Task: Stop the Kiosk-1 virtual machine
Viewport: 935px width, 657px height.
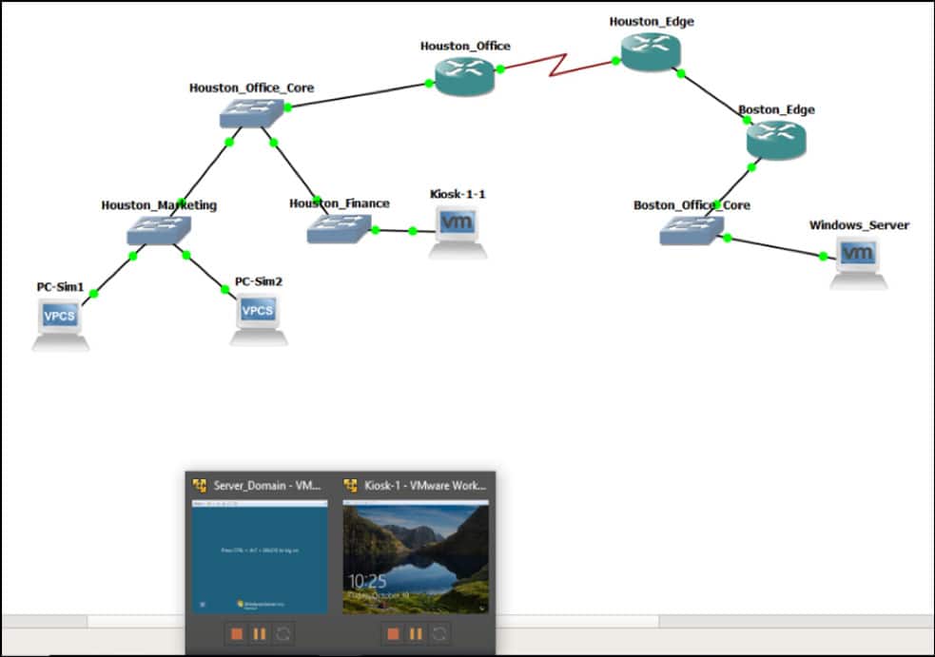Action: (393, 634)
